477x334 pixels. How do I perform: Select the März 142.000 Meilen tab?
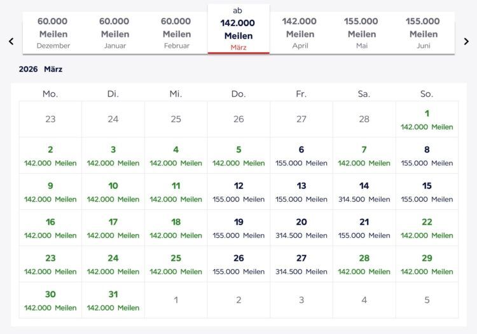click(x=238, y=31)
